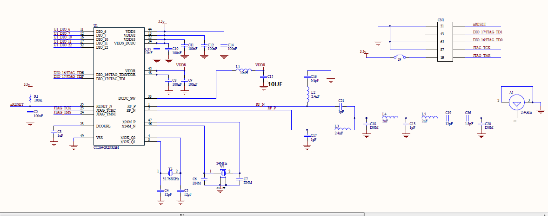This screenshot has width=548, height=216.
Task: Select the C3 1uF capacitor symbol
Action: 53,132
